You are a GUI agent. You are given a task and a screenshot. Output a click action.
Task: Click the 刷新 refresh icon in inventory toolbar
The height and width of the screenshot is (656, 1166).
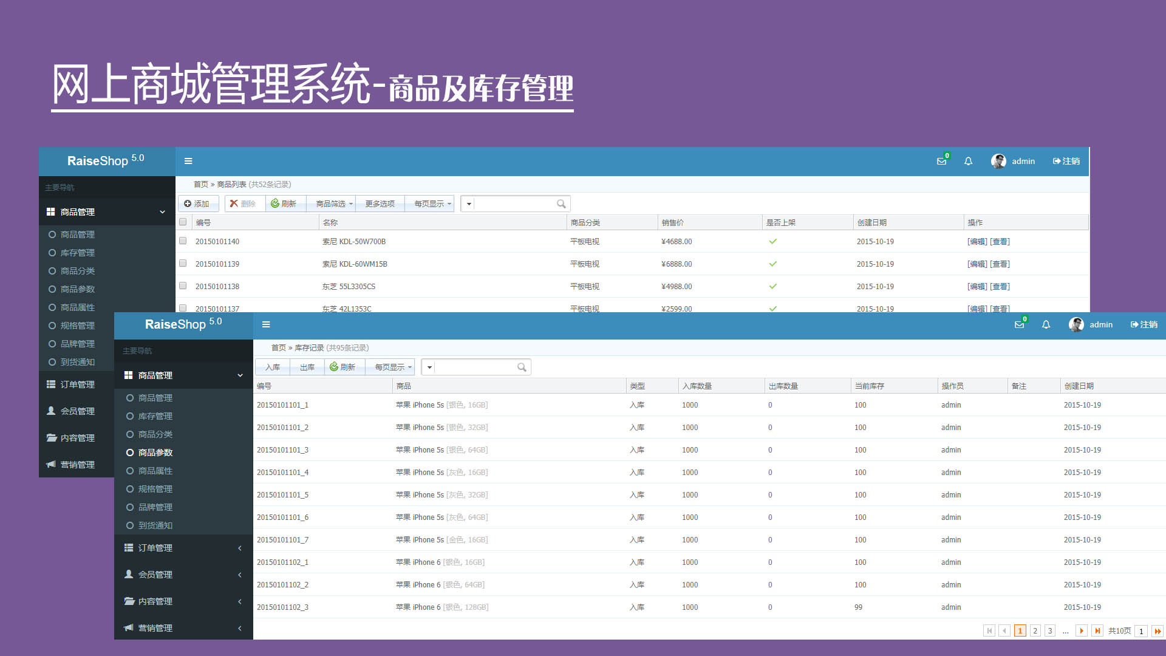click(334, 367)
